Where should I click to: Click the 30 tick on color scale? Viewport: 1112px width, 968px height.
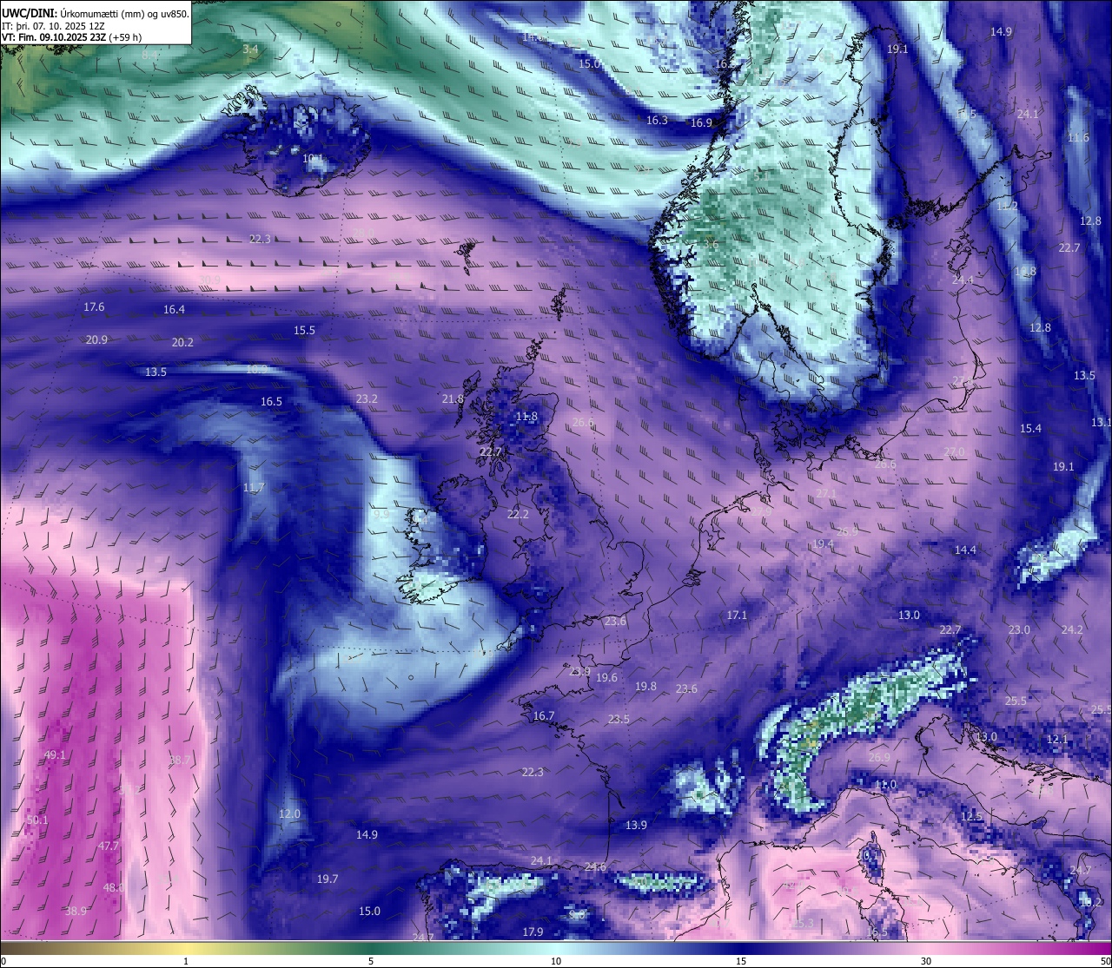pyautogui.click(x=926, y=961)
